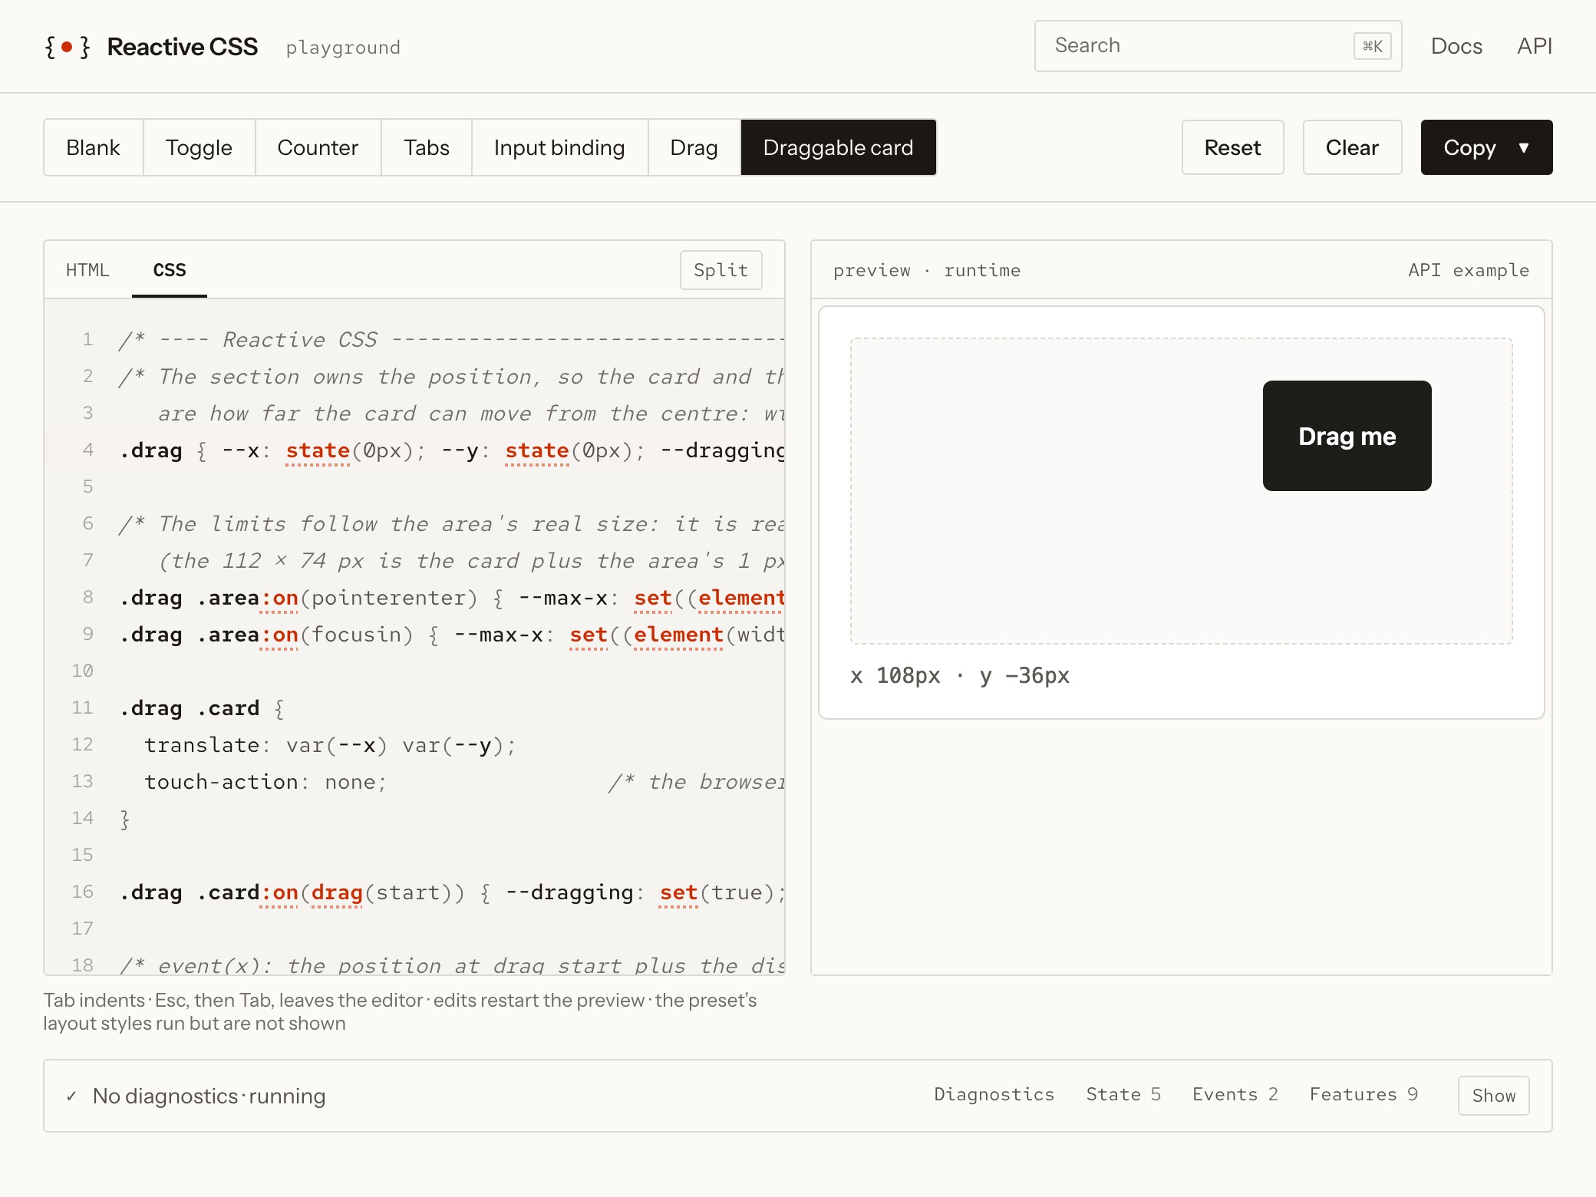This screenshot has height=1197, width=1596.
Task: Click the Drag me card
Action: pyautogui.click(x=1347, y=436)
